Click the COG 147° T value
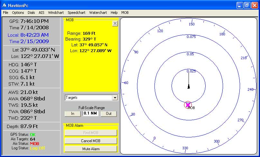260x157 pixels. (x=29, y=71)
